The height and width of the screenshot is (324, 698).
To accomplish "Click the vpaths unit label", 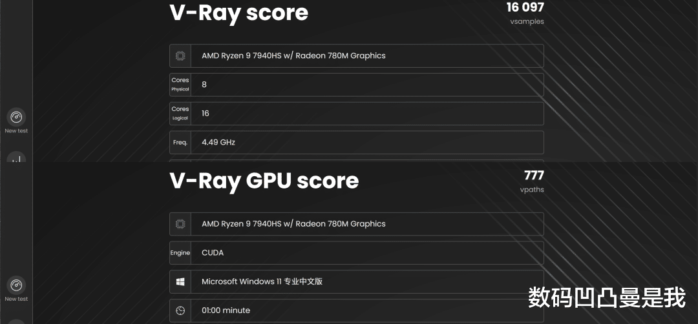I will 532,189.
